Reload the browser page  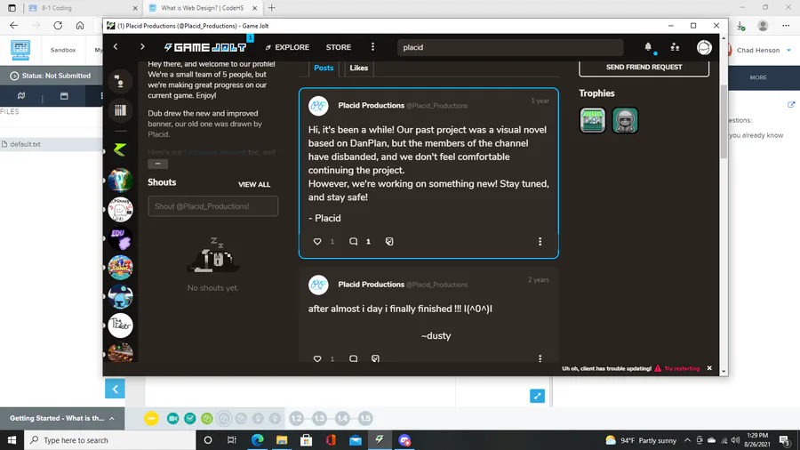(x=58, y=26)
